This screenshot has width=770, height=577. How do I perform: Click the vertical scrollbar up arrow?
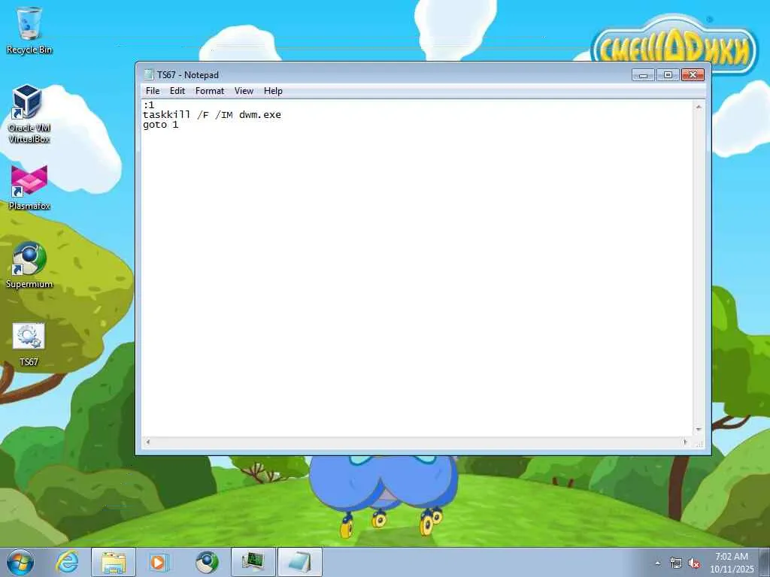(x=699, y=107)
